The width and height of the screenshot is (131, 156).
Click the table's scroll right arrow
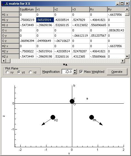tap(123, 61)
